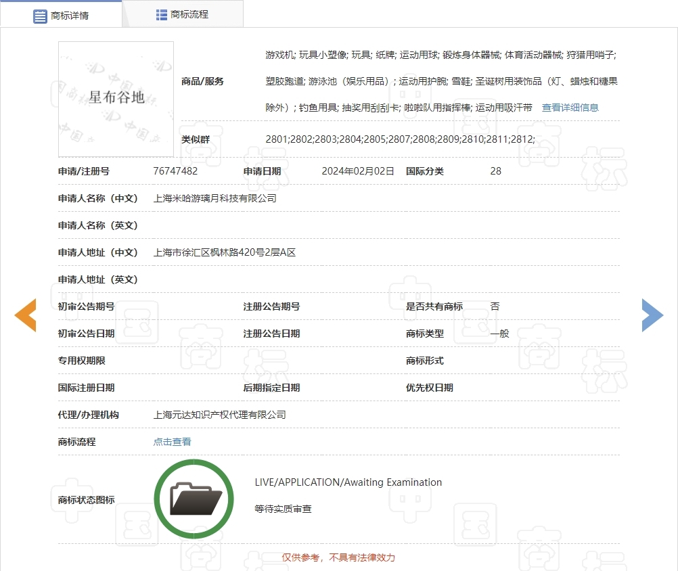Click agency name 上海元达知识产权代理有限公司
The image size is (678, 571).
click(219, 415)
